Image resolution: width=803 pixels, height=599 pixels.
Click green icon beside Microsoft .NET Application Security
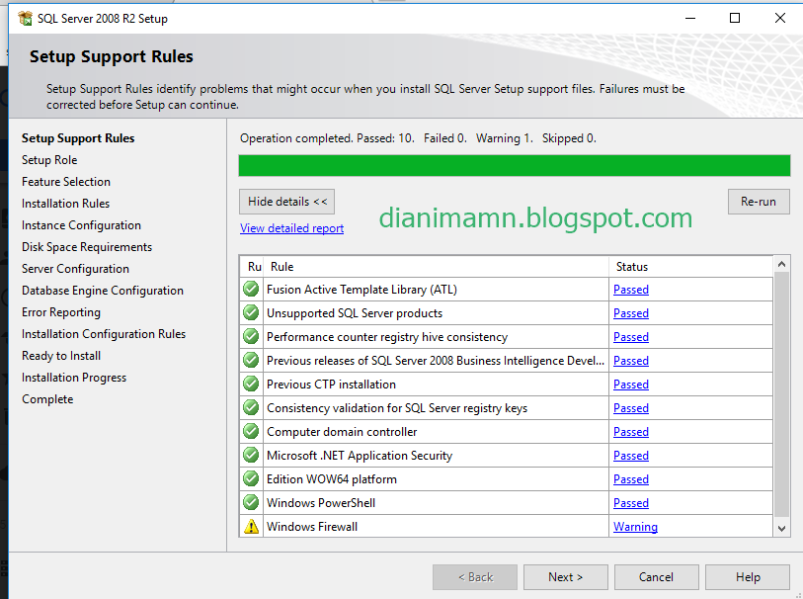click(x=250, y=455)
